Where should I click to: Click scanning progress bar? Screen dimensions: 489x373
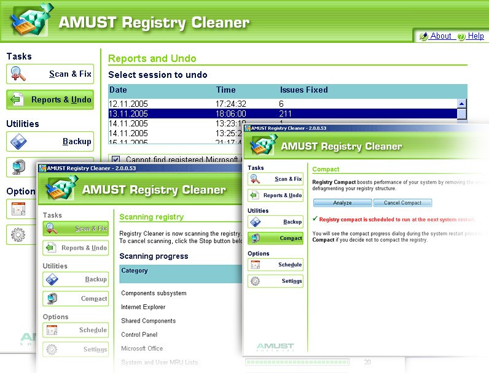297,362
